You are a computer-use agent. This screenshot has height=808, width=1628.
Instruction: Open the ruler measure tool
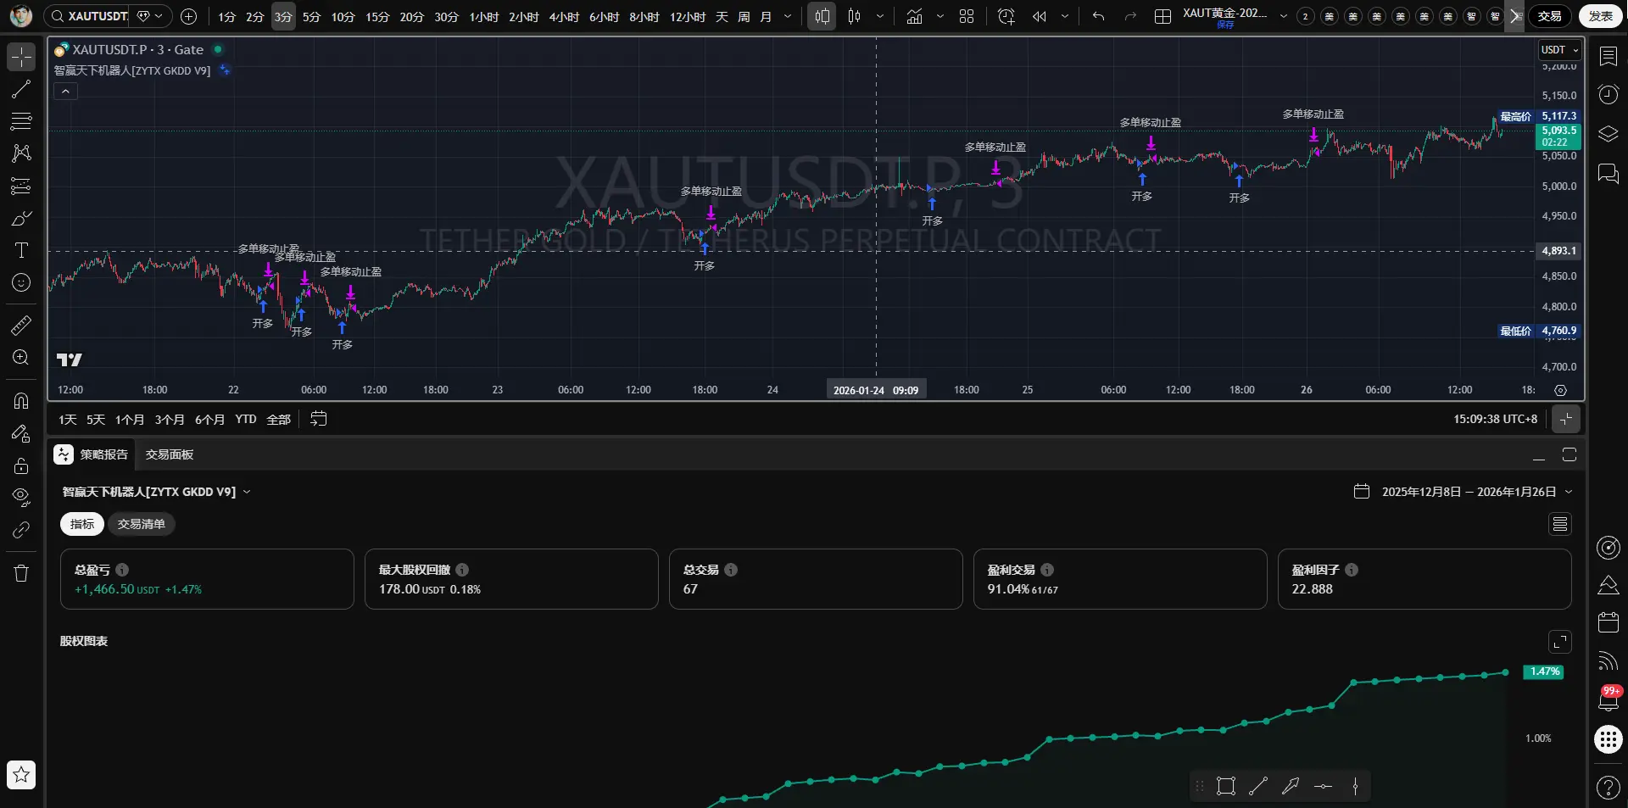21,325
